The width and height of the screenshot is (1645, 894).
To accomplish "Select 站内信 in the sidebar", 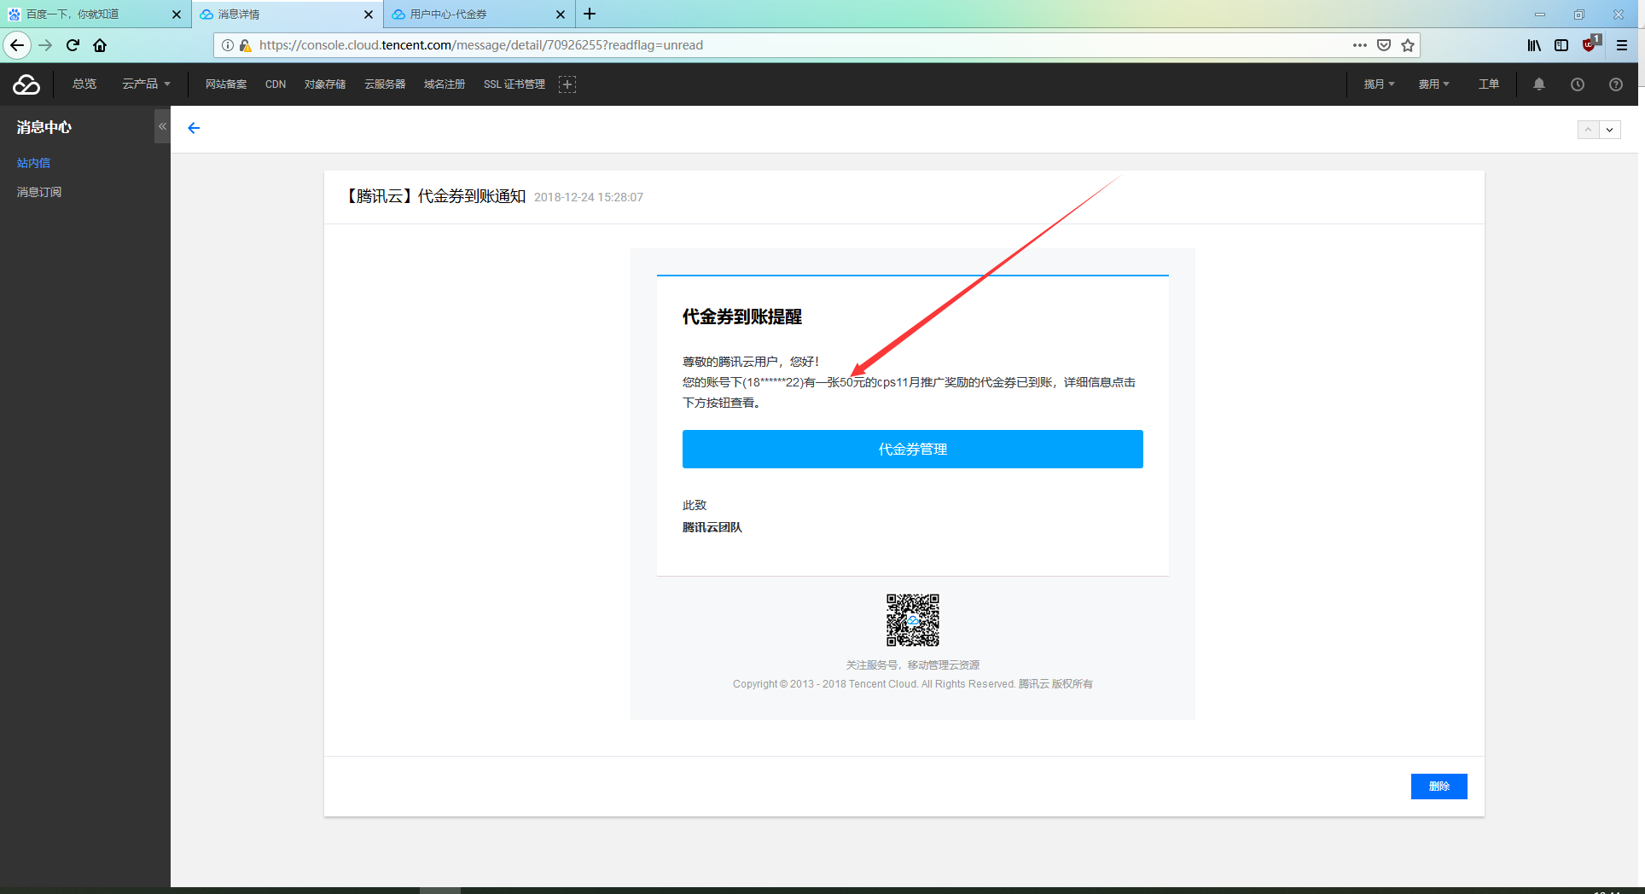I will pyautogui.click(x=33, y=163).
